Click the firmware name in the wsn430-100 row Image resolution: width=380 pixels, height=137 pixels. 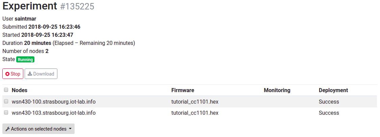(x=195, y=102)
